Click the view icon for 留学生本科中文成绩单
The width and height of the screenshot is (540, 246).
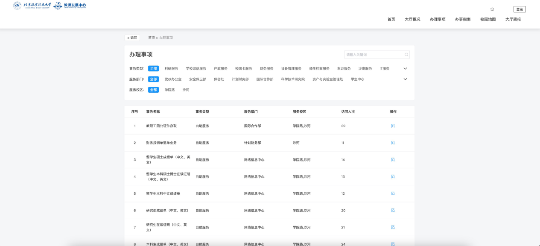tap(393, 193)
